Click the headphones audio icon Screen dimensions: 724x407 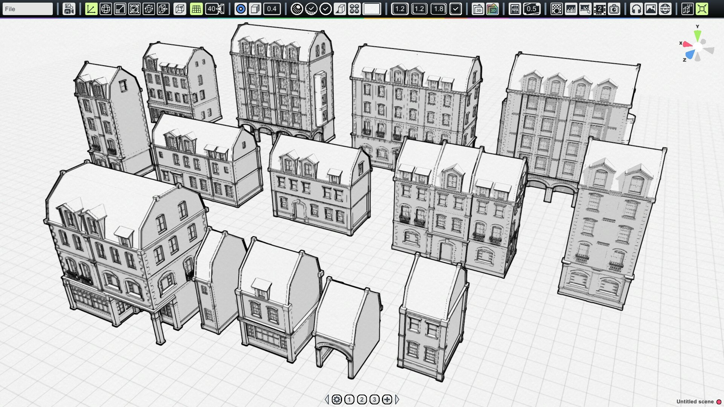click(636, 9)
